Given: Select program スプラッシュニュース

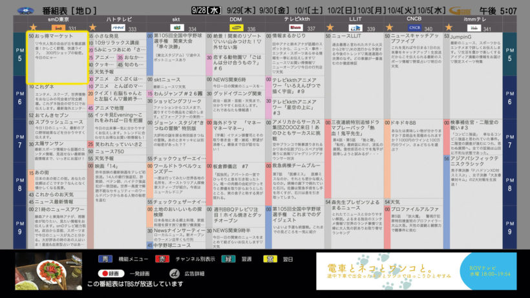Looking at the screenshot, I should [x=58, y=130].
